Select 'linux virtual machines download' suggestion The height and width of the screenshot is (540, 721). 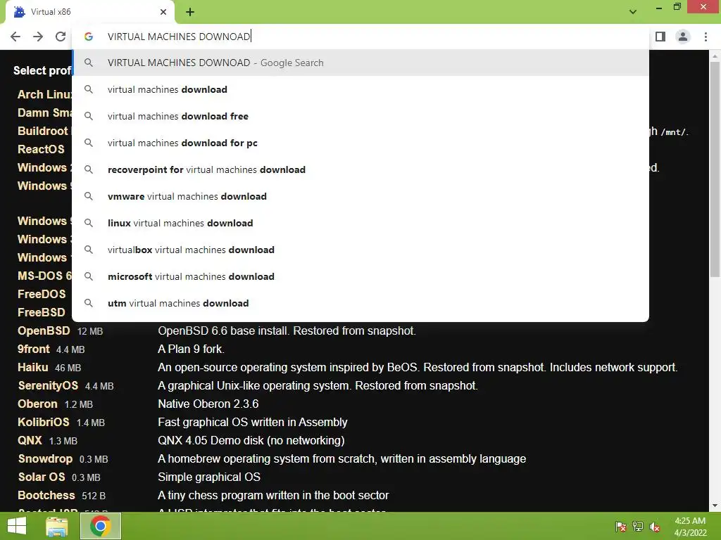pyautogui.click(x=360, y=223)
